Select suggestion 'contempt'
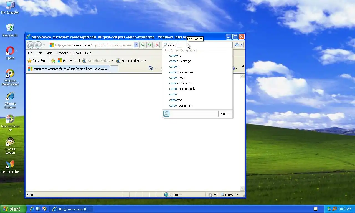The height and width of the screenshot is (213, 355). (x=197, y=100)
